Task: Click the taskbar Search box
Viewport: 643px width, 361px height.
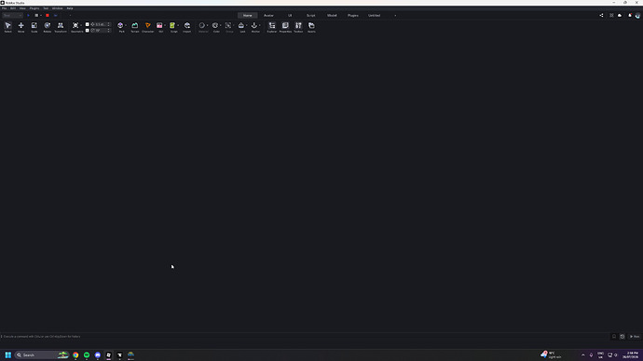Action: point(41,354)
